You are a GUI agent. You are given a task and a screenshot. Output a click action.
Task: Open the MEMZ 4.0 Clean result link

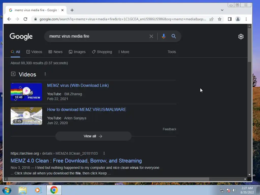click(x=76, y=161)
